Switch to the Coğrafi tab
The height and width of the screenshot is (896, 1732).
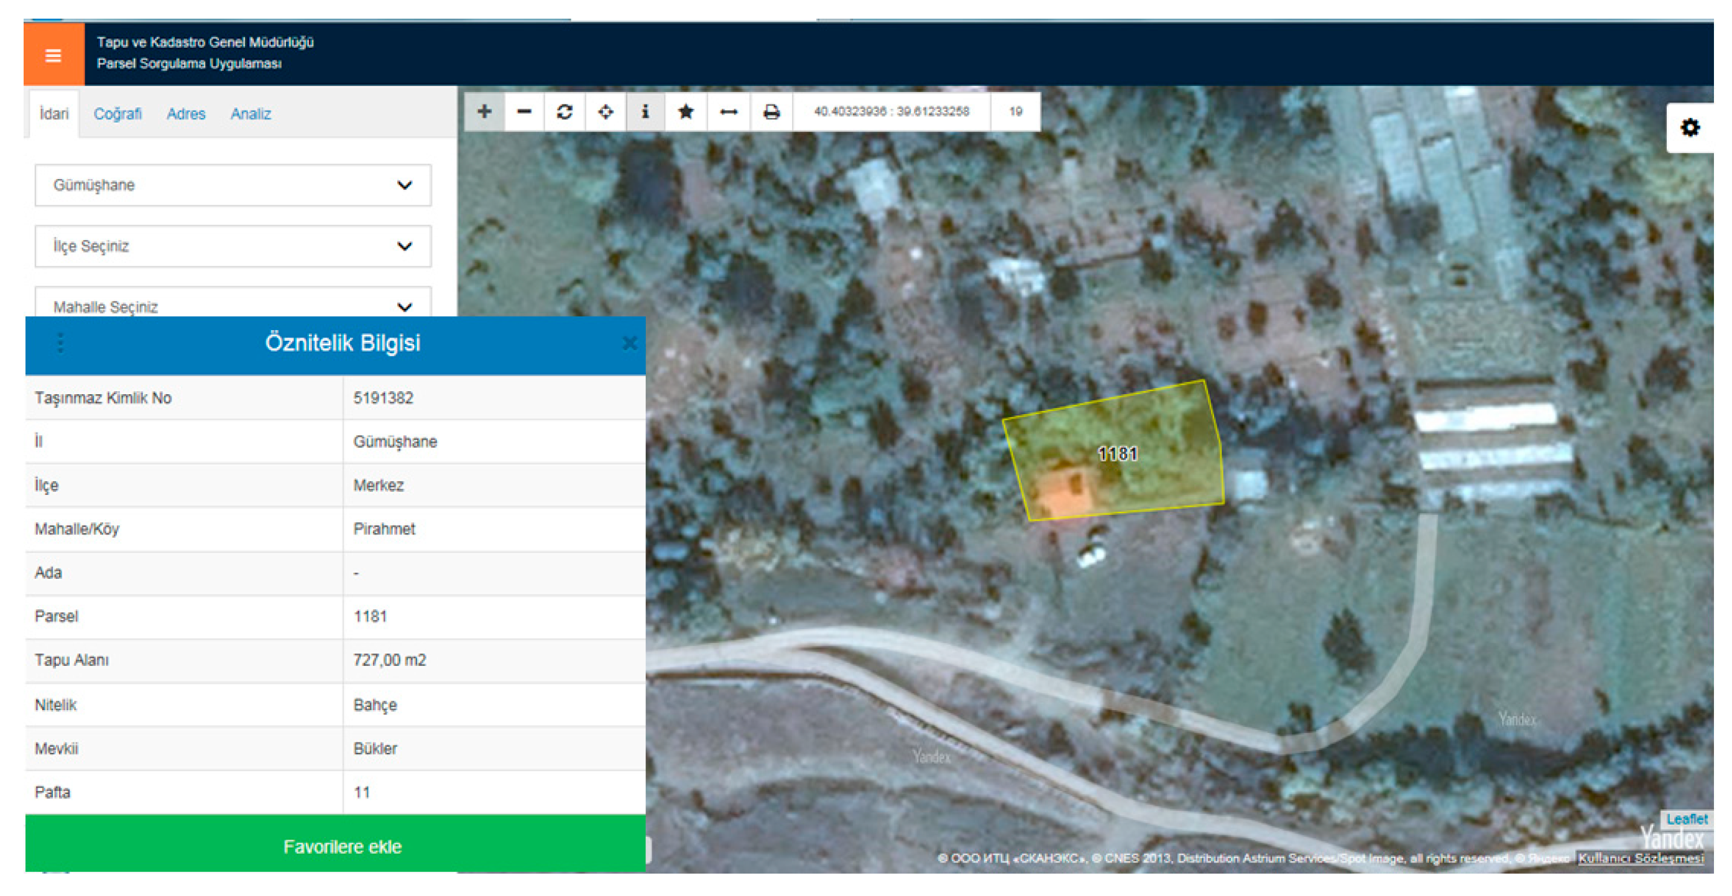click(x=117, y=114)
